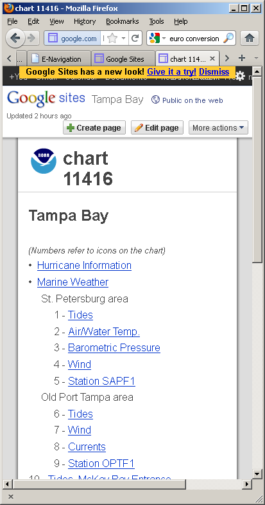Open the Bookmarks menu
The image size is (265, 505).
click(x=123, y=21)
